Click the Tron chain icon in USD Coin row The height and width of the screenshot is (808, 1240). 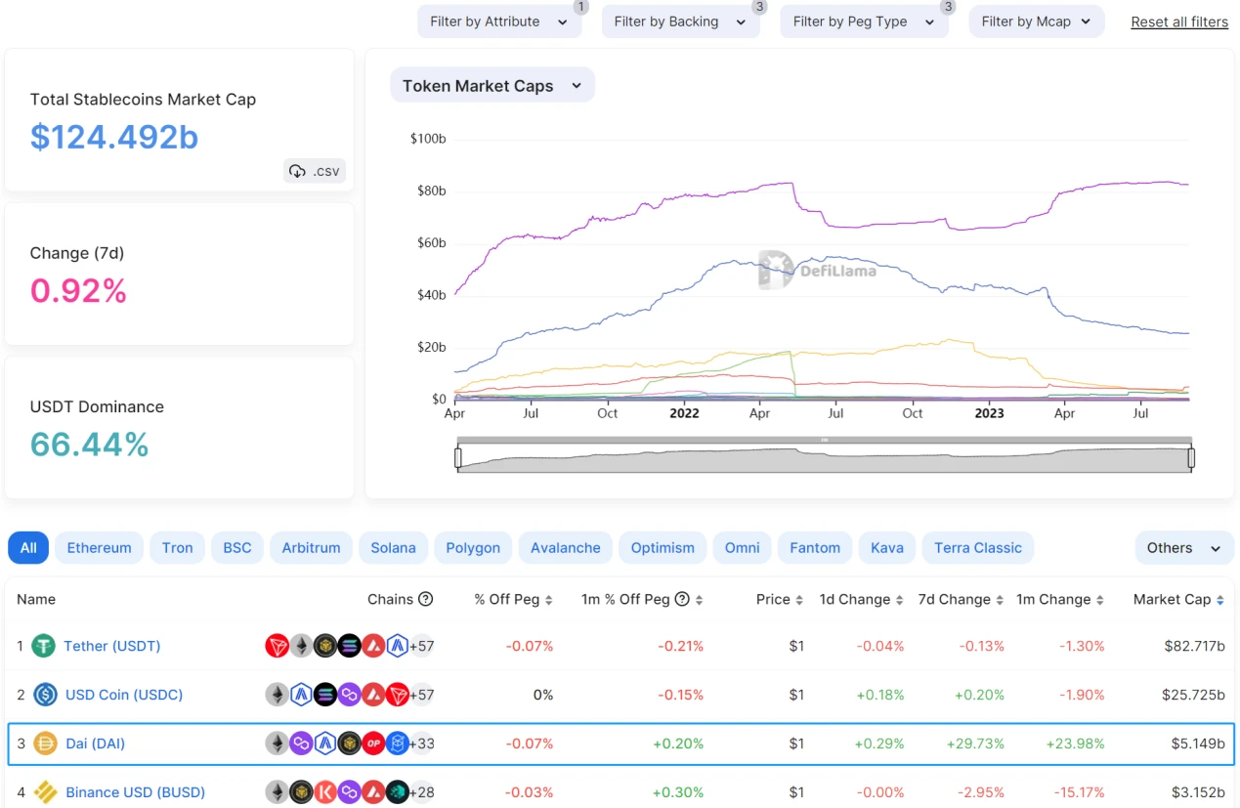pos(397,695)
